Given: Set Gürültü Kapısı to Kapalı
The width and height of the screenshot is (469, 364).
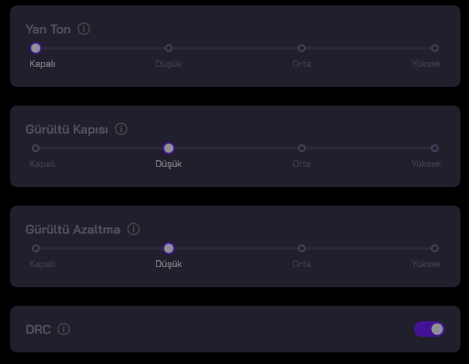Looking at the screenshot, I should pos(36,148).
